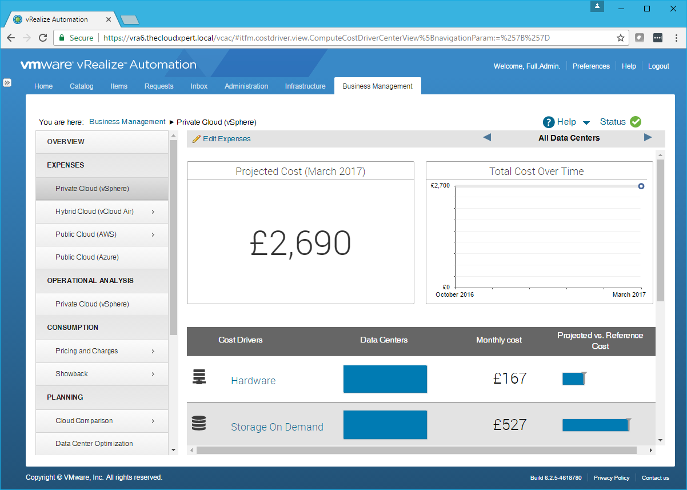The width and height of the screenshot is (687, 490).
Task: Click the Edit Expenses pencil icon
Action: [197, 139]
